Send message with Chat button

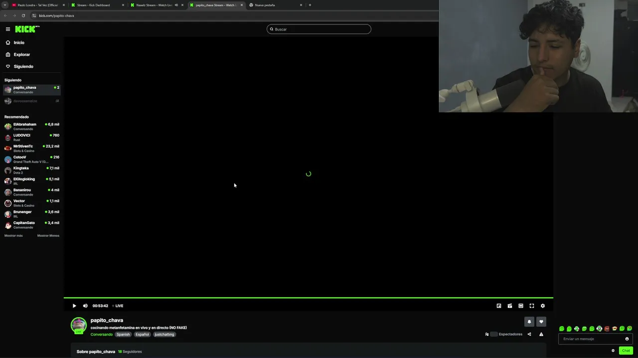pyautogui.click(x=626, y=351)
